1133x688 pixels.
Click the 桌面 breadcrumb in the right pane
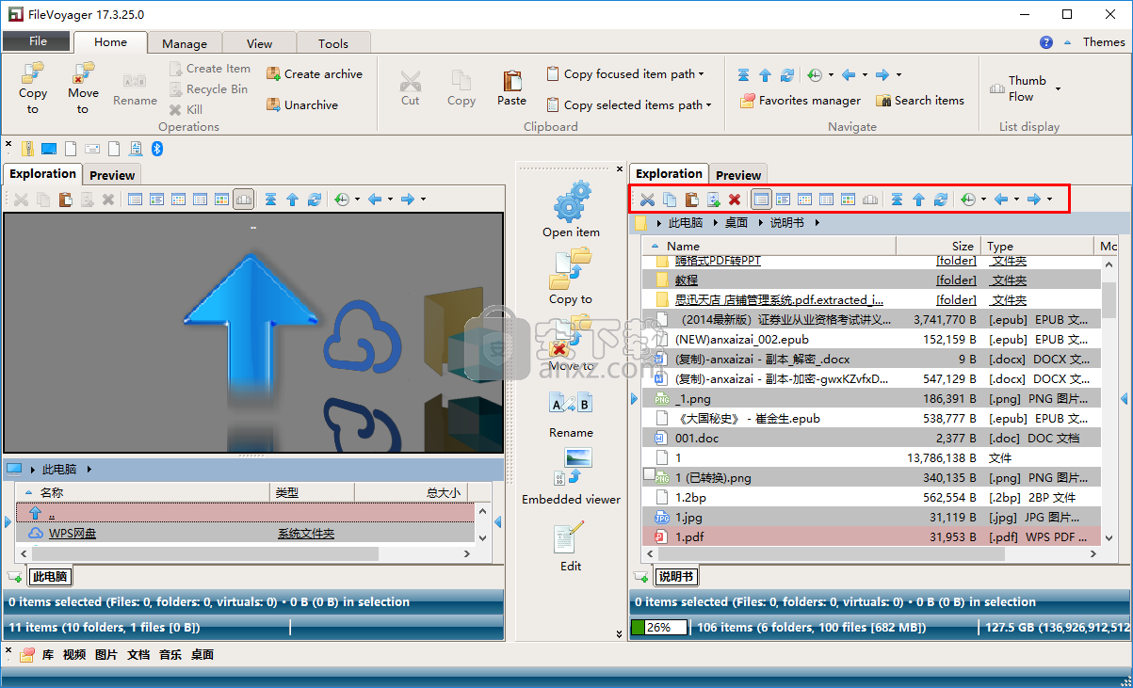click(x=736, y=223)
